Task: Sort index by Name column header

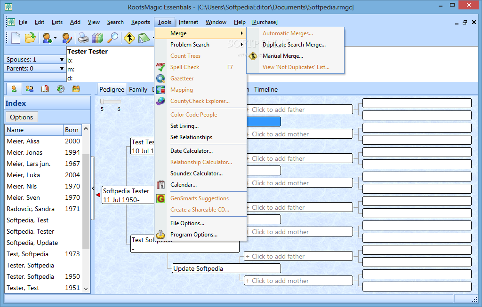Action: (34, 130)
